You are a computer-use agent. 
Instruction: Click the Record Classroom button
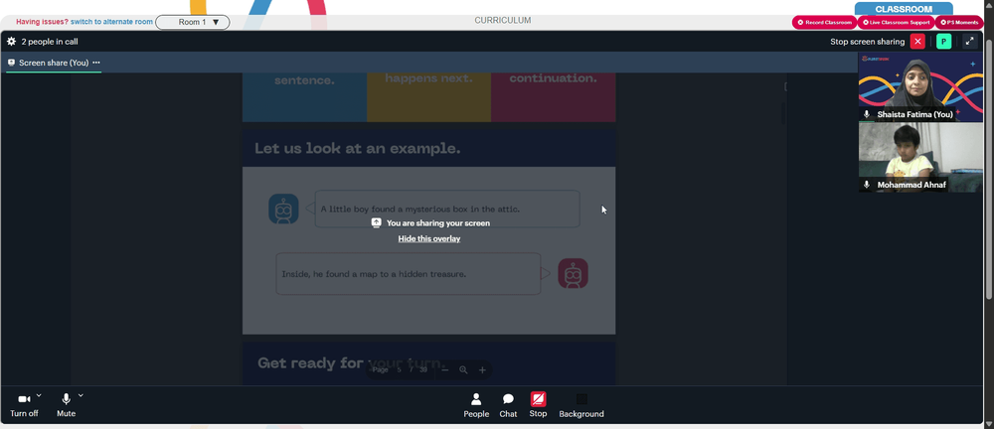pos(824,22)
